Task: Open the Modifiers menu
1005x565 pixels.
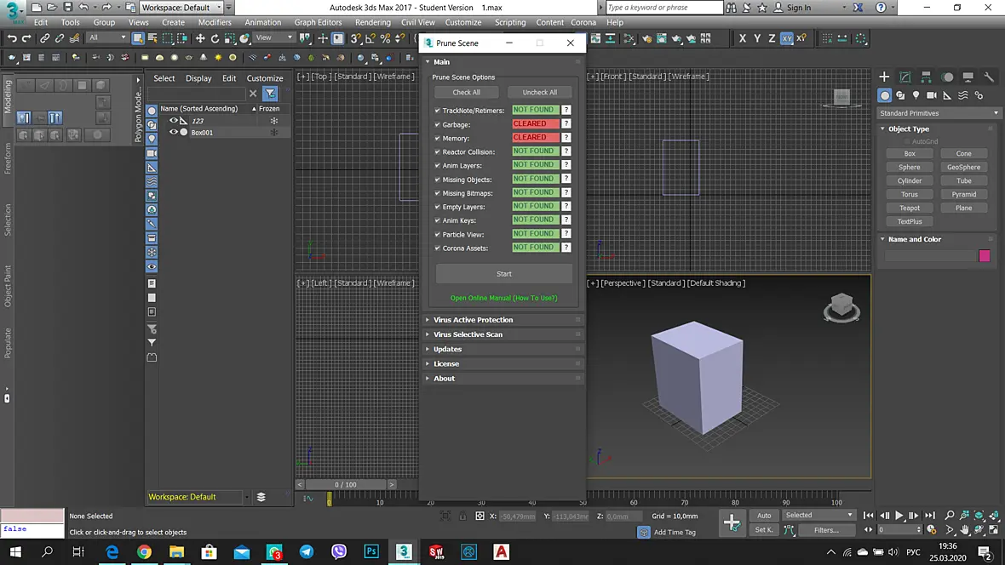Action: click(x=215, y=22)
